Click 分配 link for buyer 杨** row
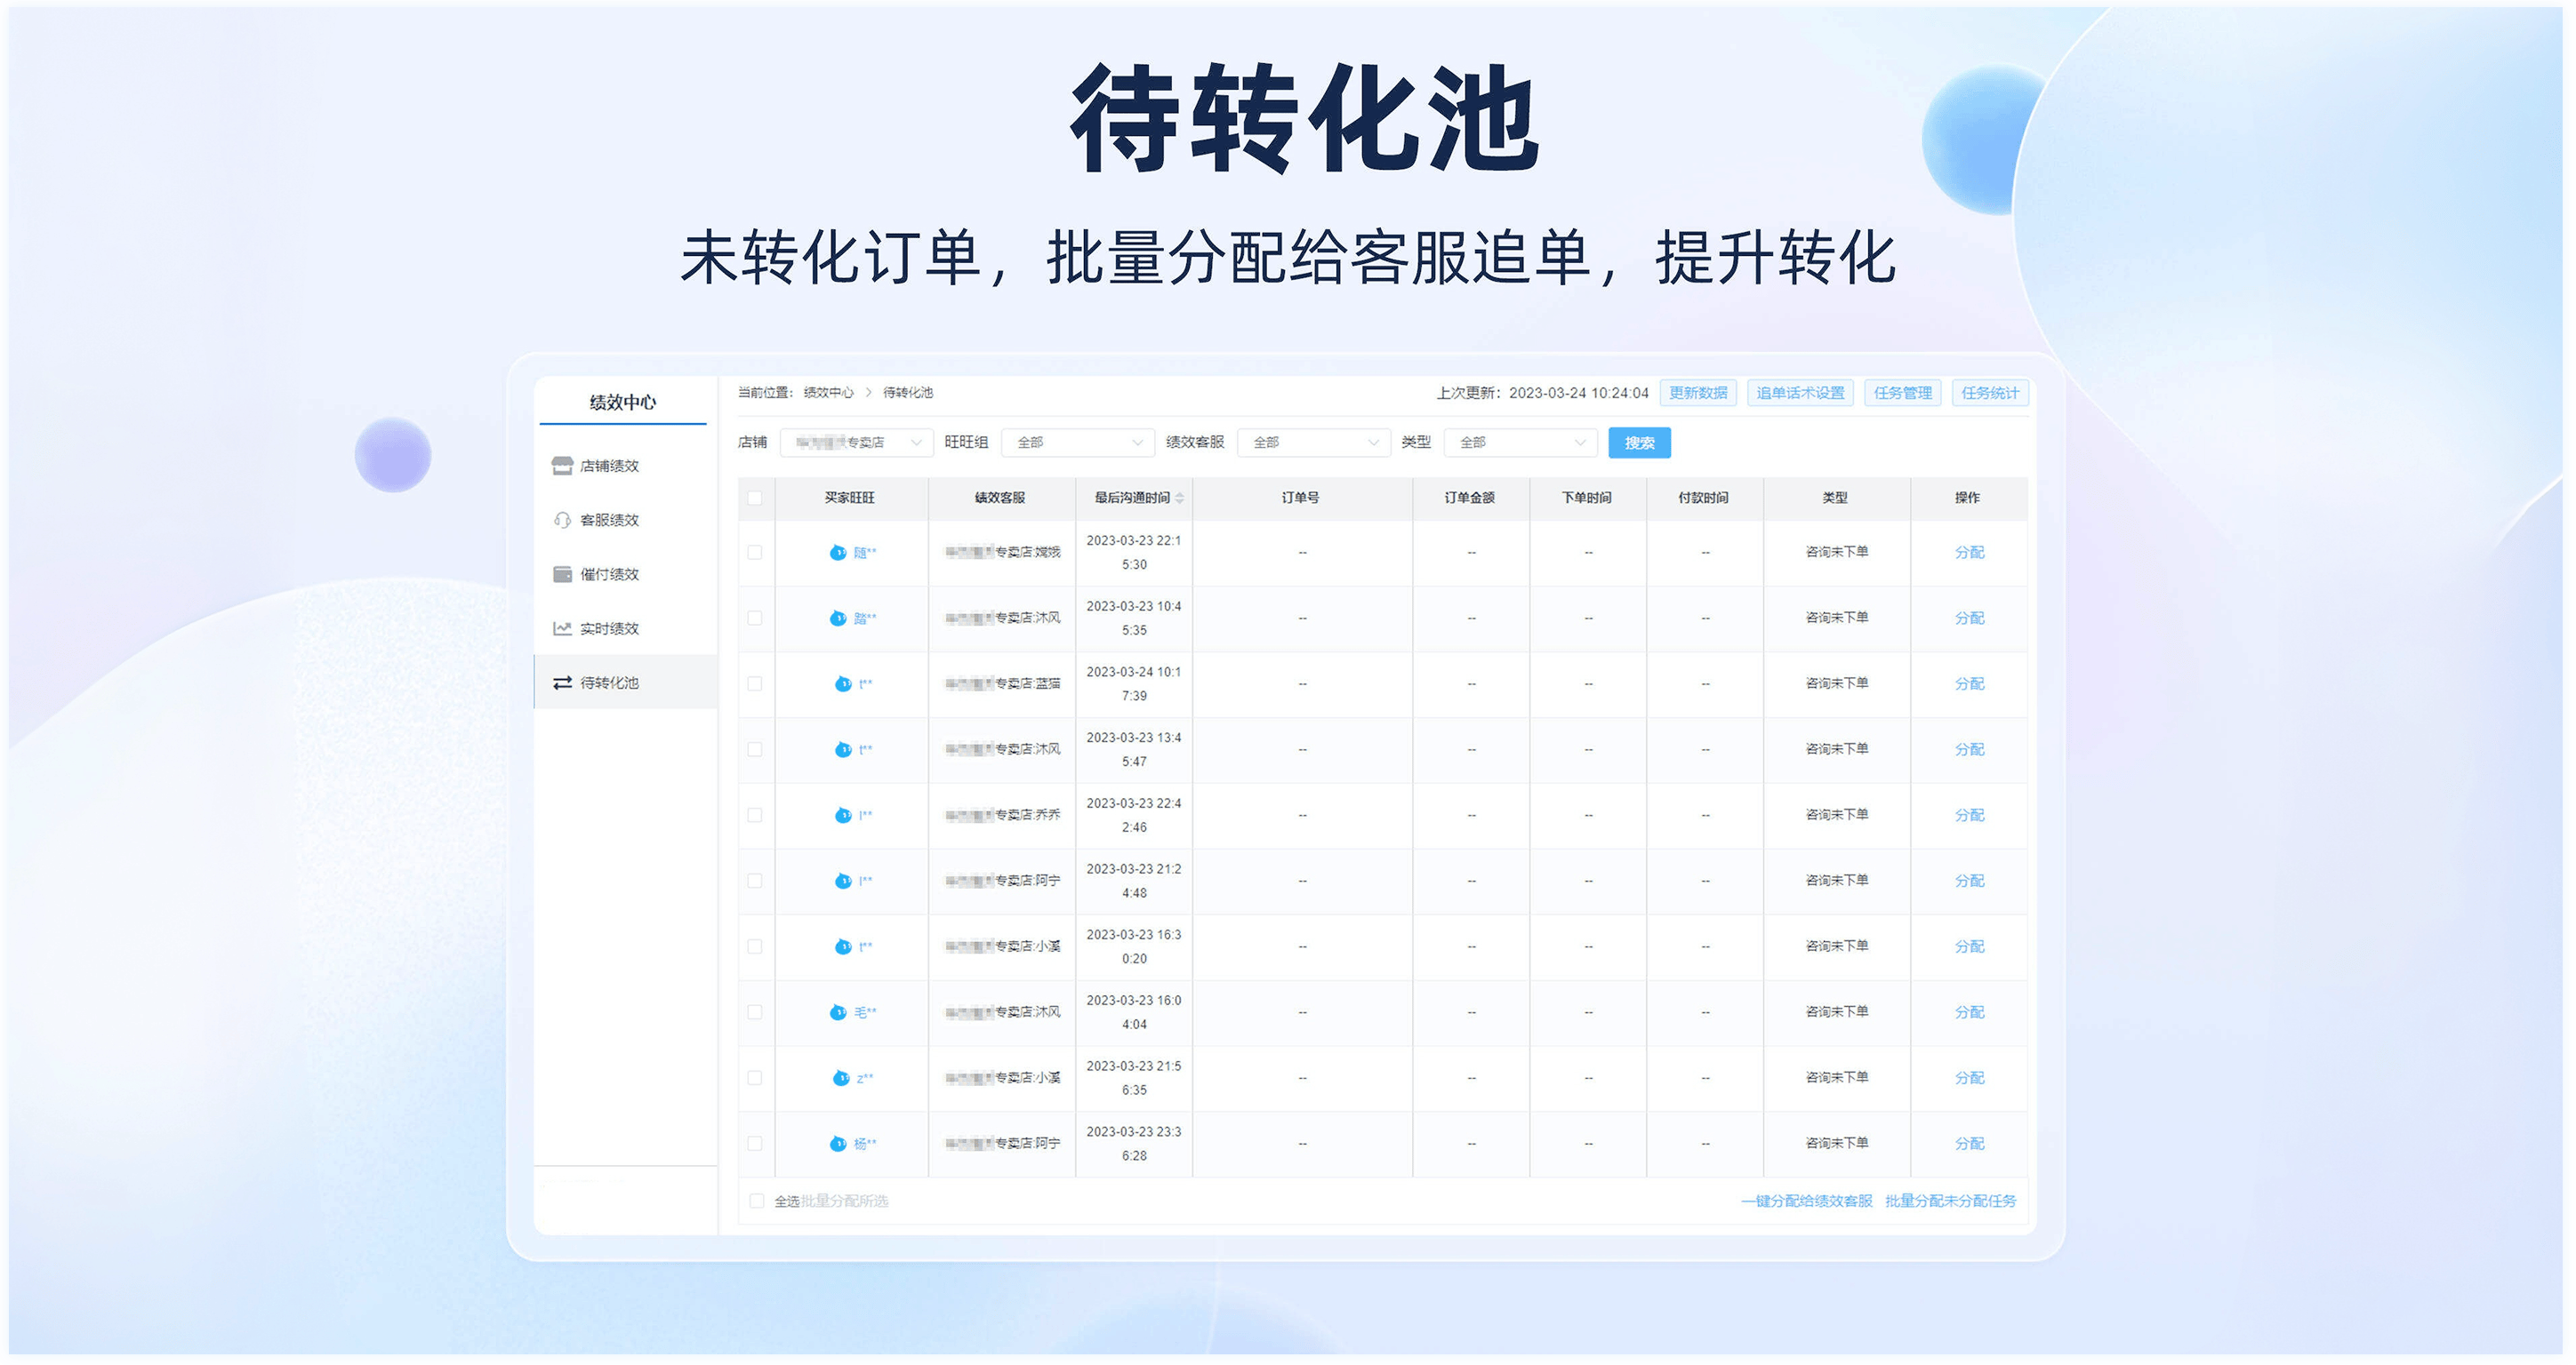Screen dimensions: 2576x1365 [x=1969, y=1143]
